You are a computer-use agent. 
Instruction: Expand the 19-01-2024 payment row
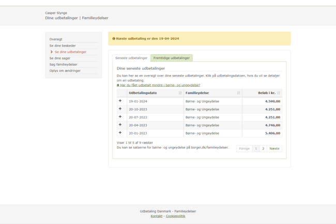pyautogui.click(x=120, y=101)
